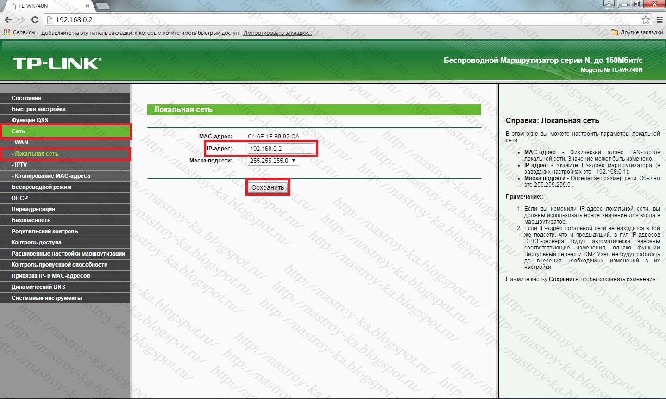Go back with the browser back arrow
Viewport: 666px width, 399px height.
click(8, 20)
